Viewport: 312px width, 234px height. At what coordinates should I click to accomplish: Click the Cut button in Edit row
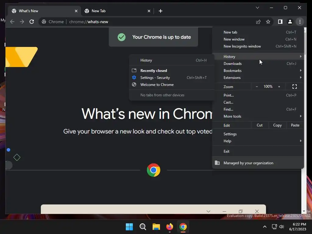pyautogui.click(x=260, y=125)
